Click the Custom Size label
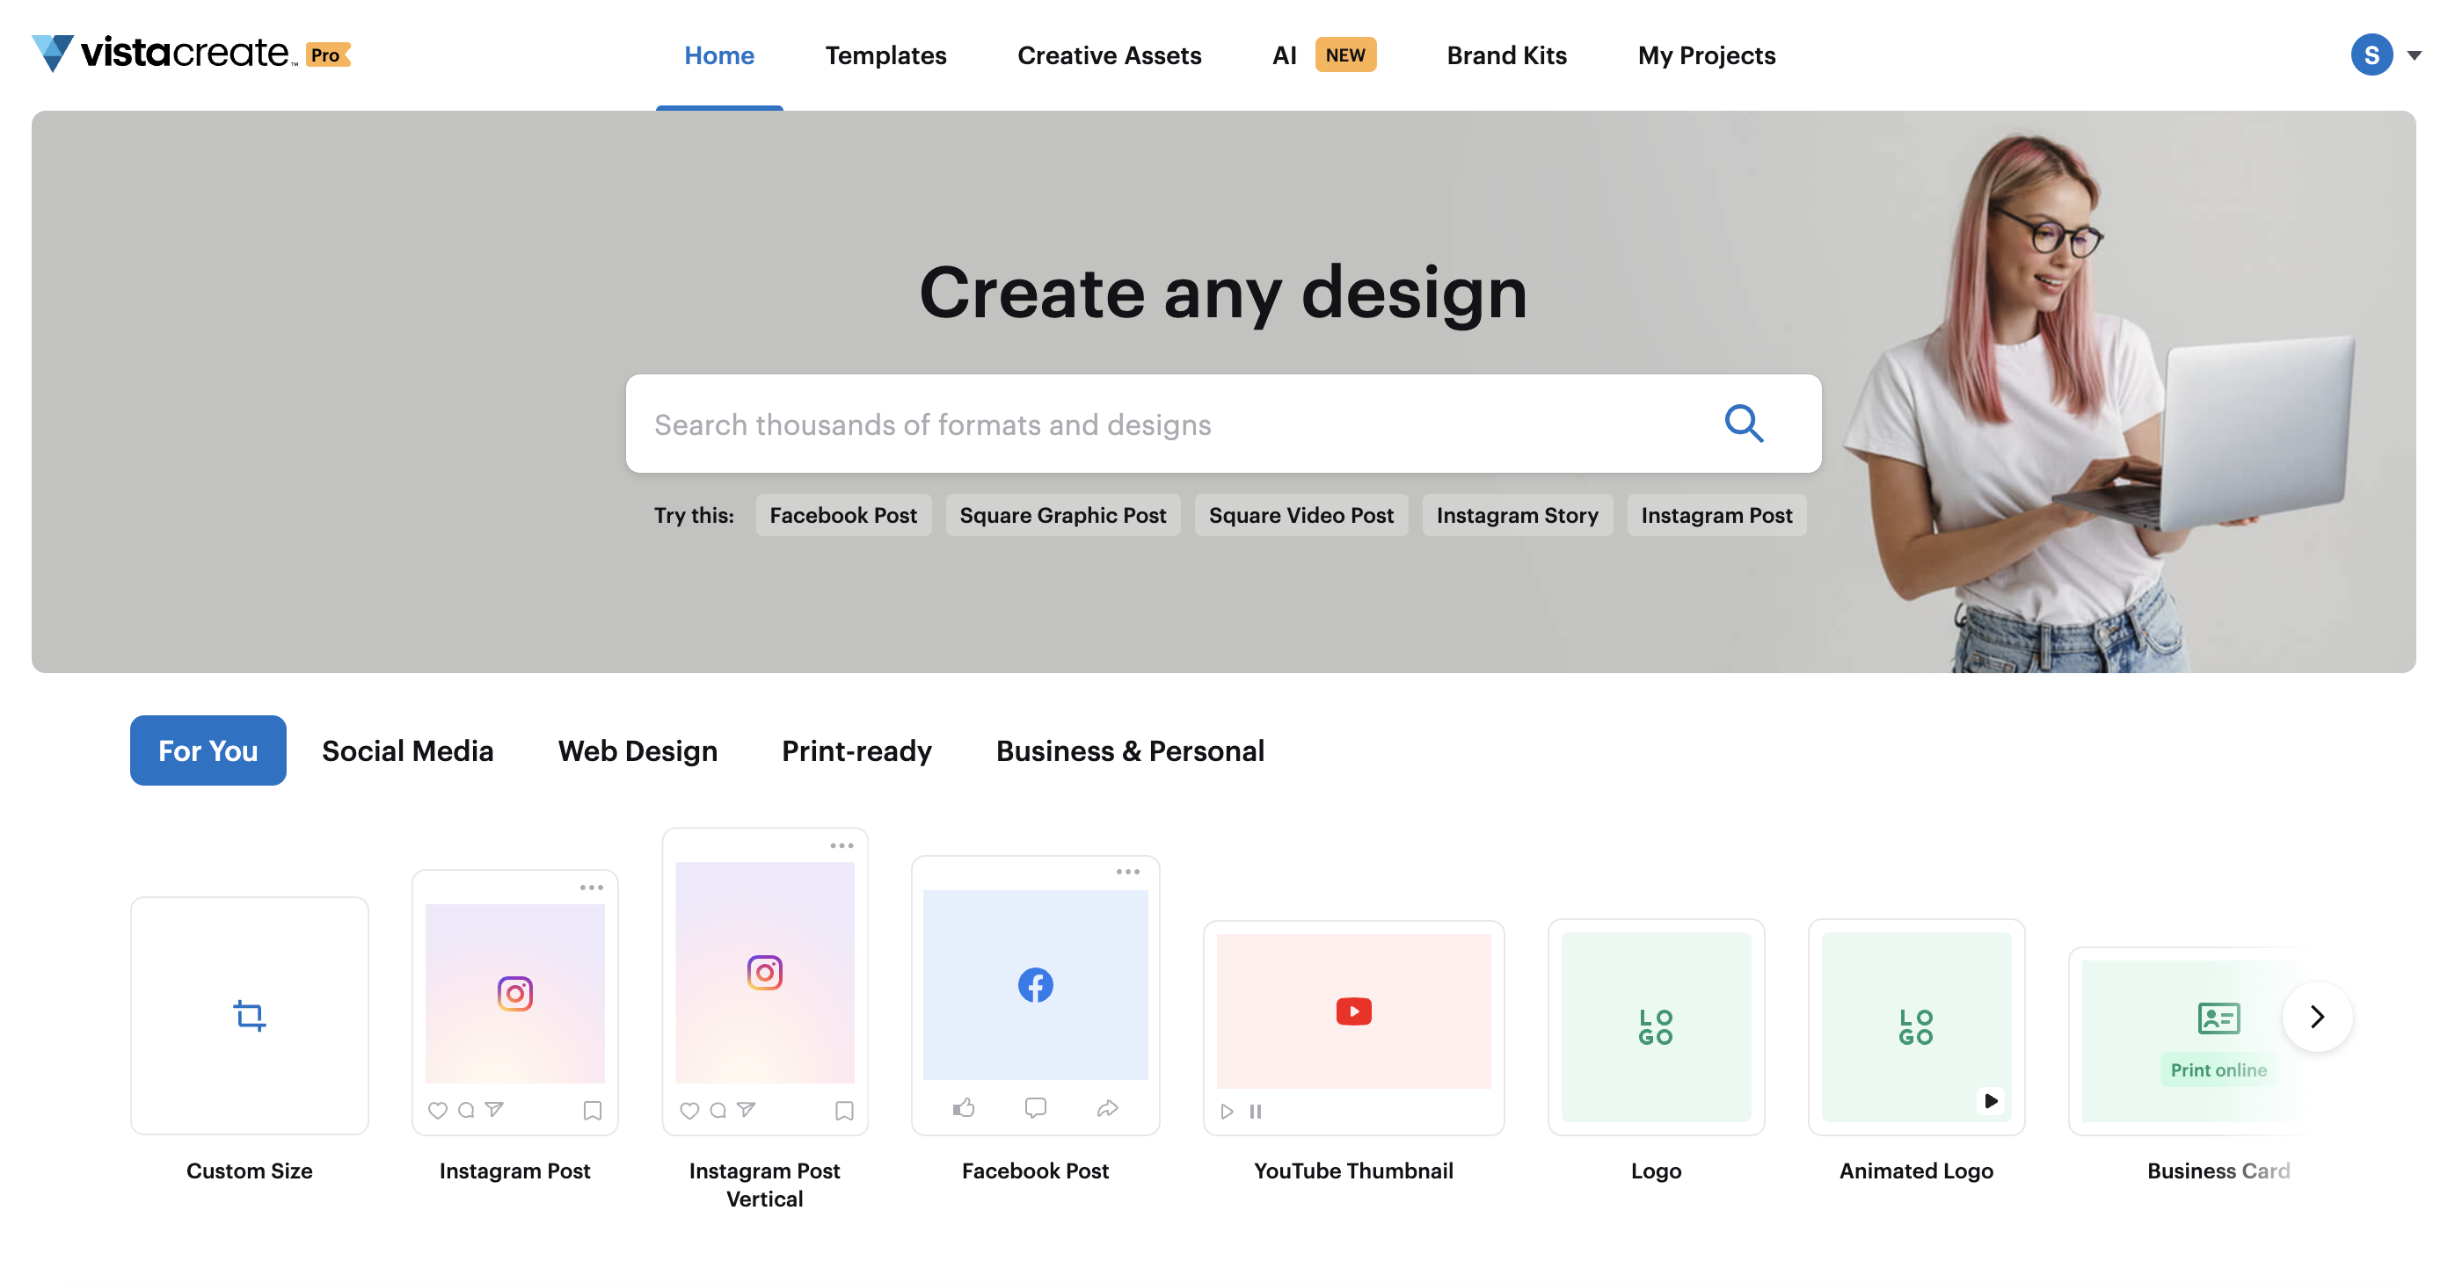Image resolution: width=2448 pixels, height=1283 pixels. pyautogui.click(x=249, y=1169)
